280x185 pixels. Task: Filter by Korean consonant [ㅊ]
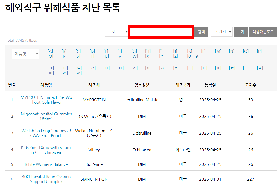(x=176, y=68)
